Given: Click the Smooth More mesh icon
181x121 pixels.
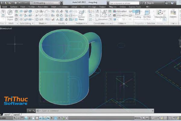Looking at the screenshot, I should click(x=16, y=11).
